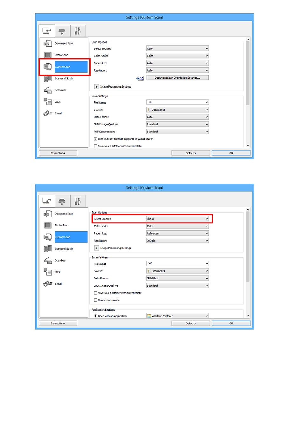Toggle Save to subfolder checkbox in upper dialog
Image resolution: width=302 pixels, height=435 pixels.
[96, 146]
